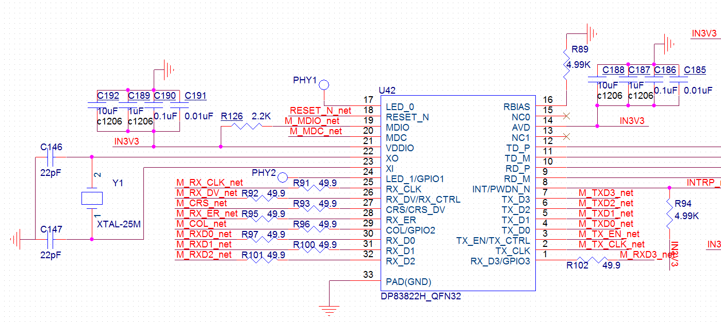The image size is (721, 322).
Task: Click the ground symbol under PAD(GND) pin
Action: coord(329,310)
